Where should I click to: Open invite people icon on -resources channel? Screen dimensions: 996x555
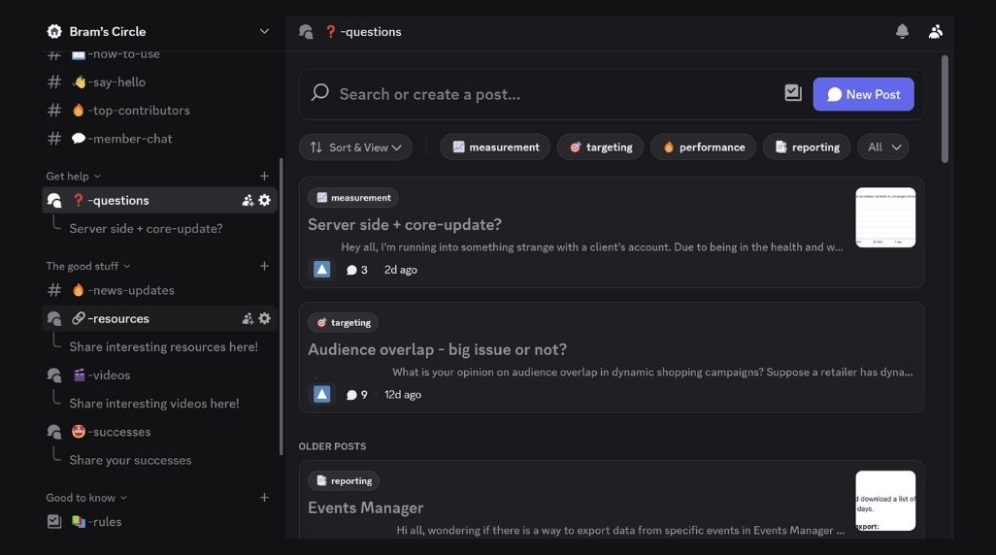coord(248,319)
